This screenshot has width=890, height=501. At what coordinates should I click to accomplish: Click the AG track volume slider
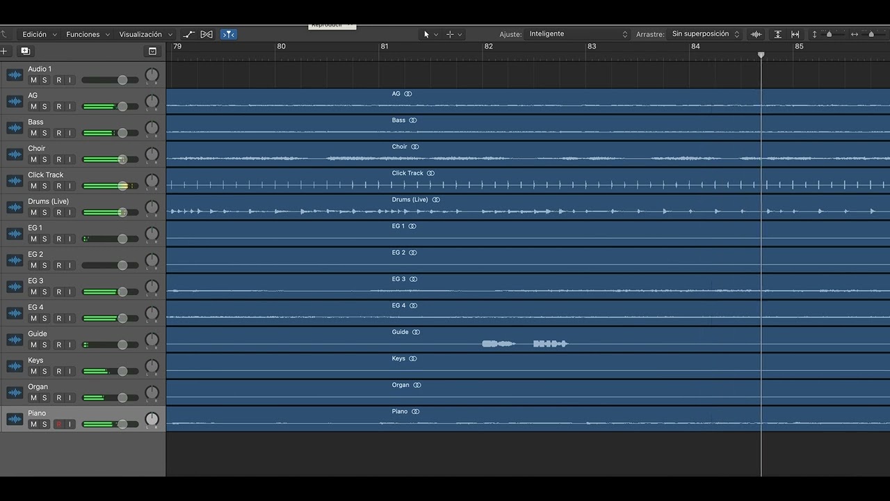(x=110, y=106)
